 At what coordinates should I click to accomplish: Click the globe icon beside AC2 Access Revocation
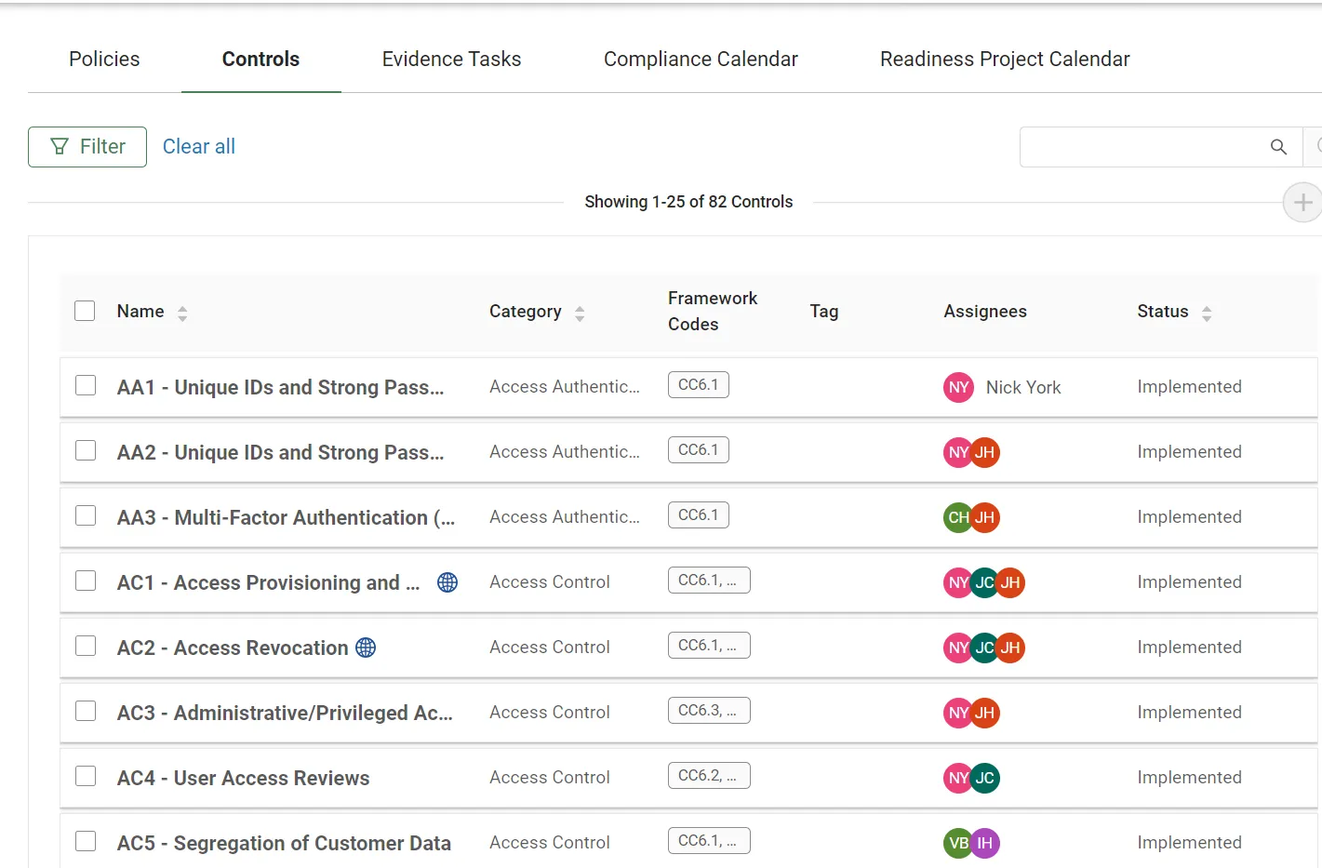pos(366,648)
